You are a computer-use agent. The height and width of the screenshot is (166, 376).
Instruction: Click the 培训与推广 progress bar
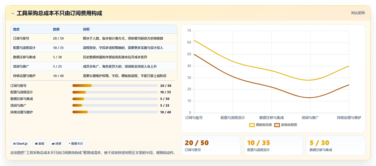point(115,106)
